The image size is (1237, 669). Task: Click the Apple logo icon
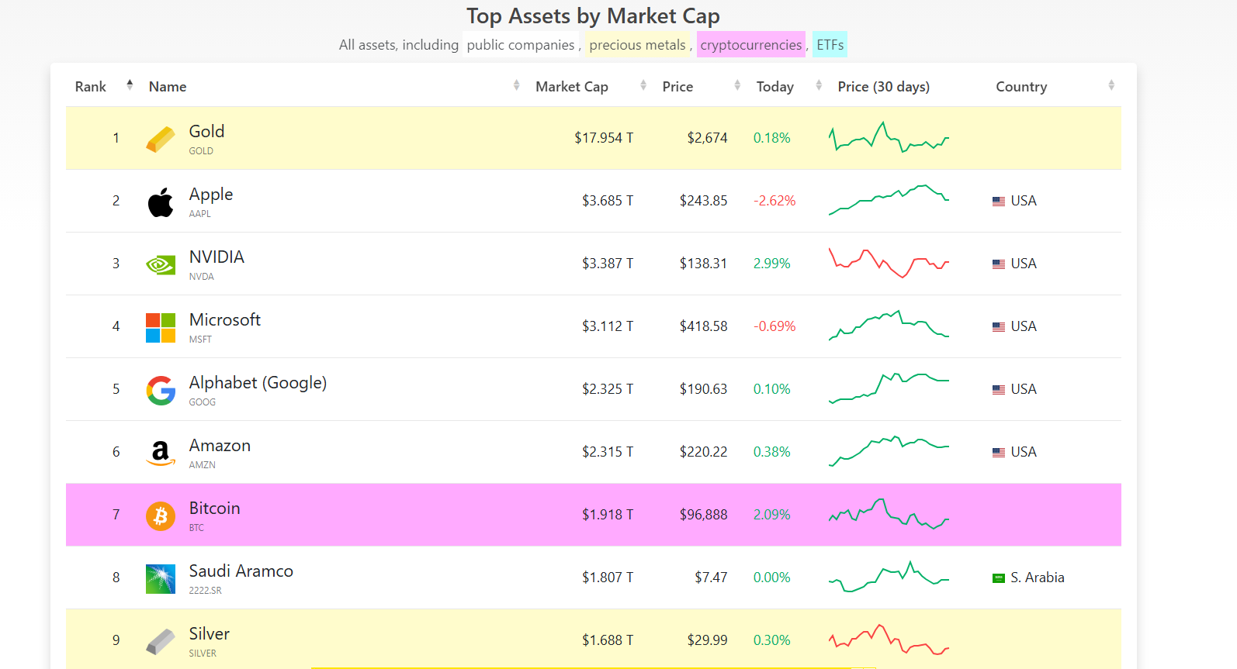161,202
